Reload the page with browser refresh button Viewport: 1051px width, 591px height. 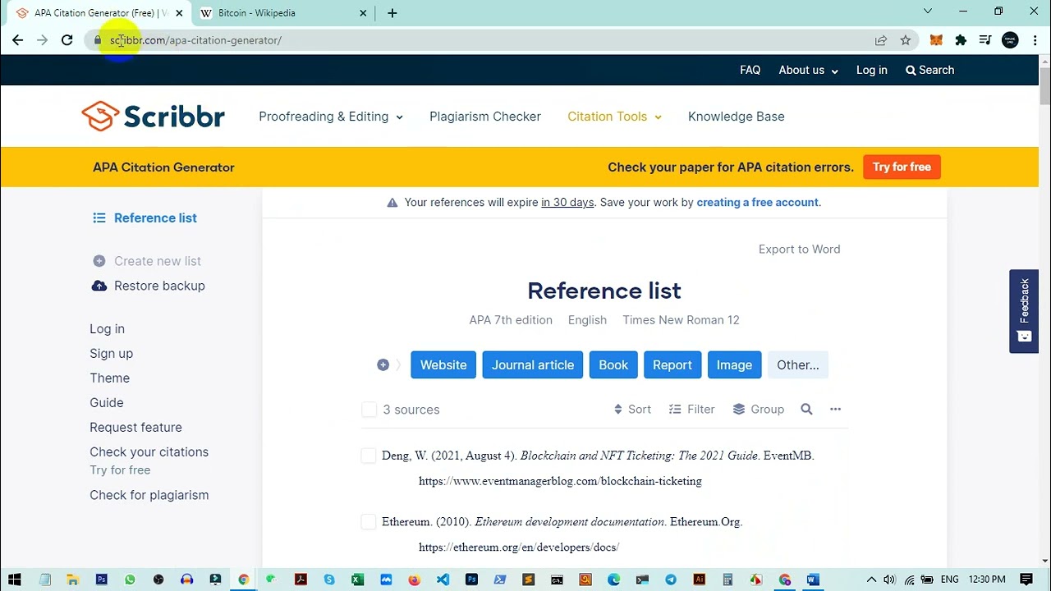pyautogui.click(x=67, y=39)
